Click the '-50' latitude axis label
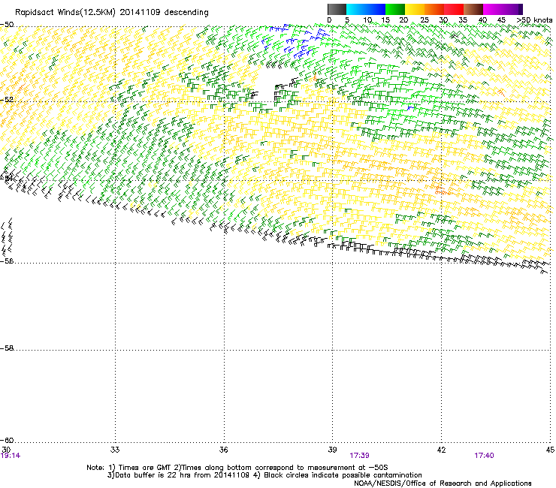556x488 pixels. (7, 25)
